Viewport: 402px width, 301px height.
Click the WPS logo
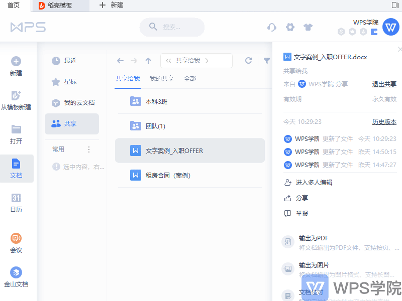tap(28, 27)
